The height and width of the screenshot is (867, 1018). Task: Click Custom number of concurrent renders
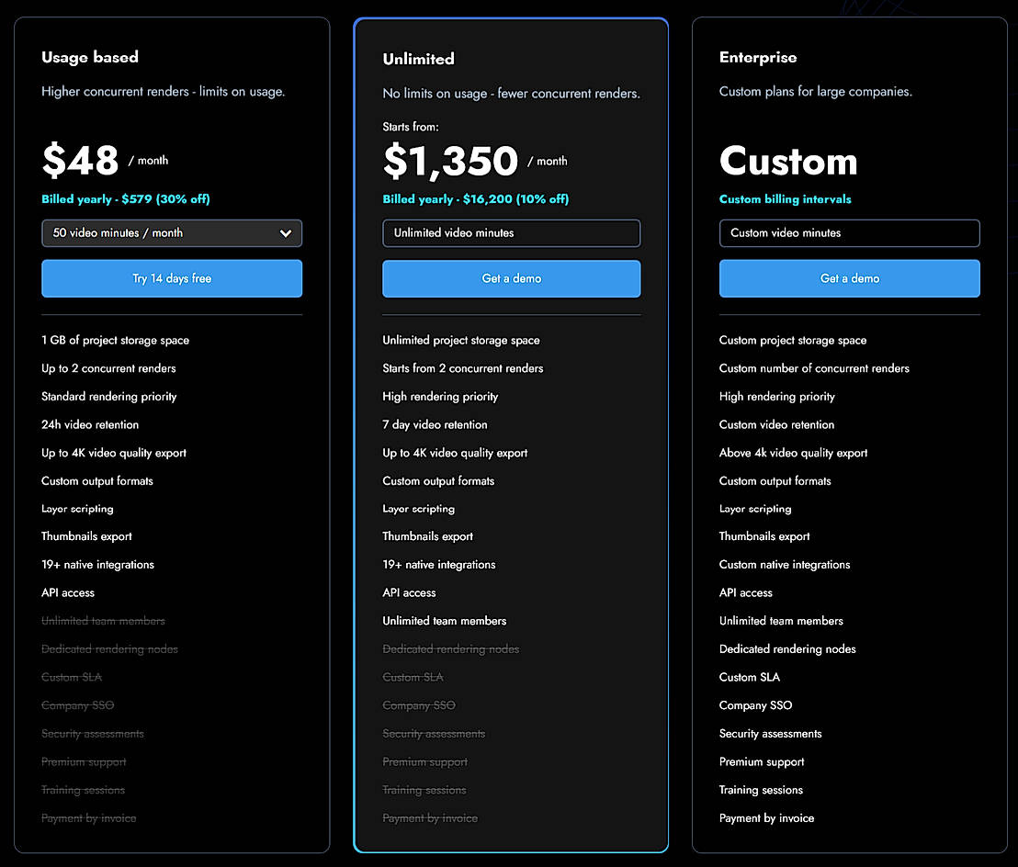point(814,368)
